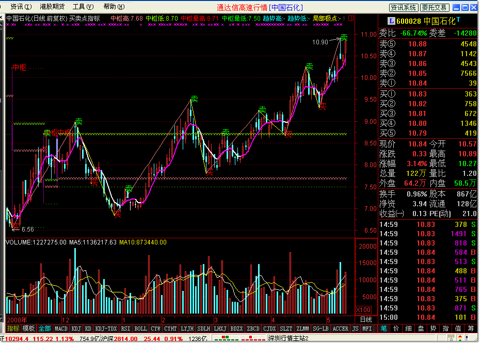Viewport: 481px width, 344px height.
Task: Switch to the LHXJ indicator
Action: point(220,329)
